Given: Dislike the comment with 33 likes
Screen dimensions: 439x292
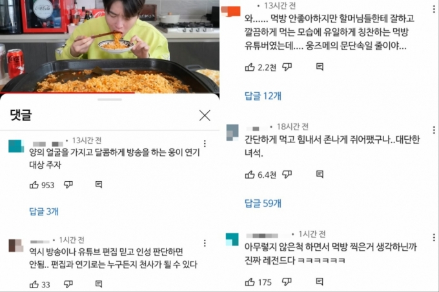Looking at the screenshot, I should (x=68, y=284).
